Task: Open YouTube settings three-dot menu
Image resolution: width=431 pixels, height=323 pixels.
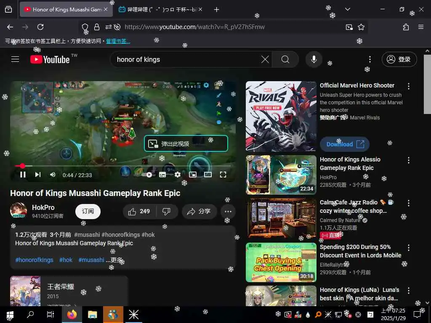Action: pyautogui.click(x=370, y=59)
